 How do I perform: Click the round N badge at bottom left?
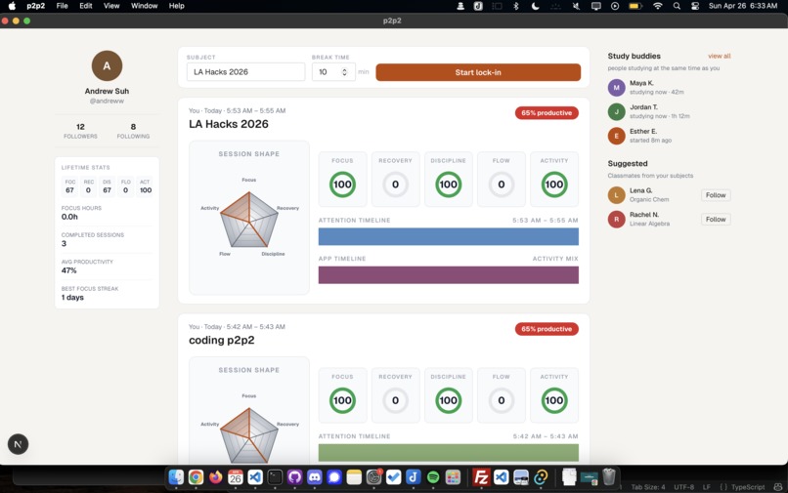(19, 444)
